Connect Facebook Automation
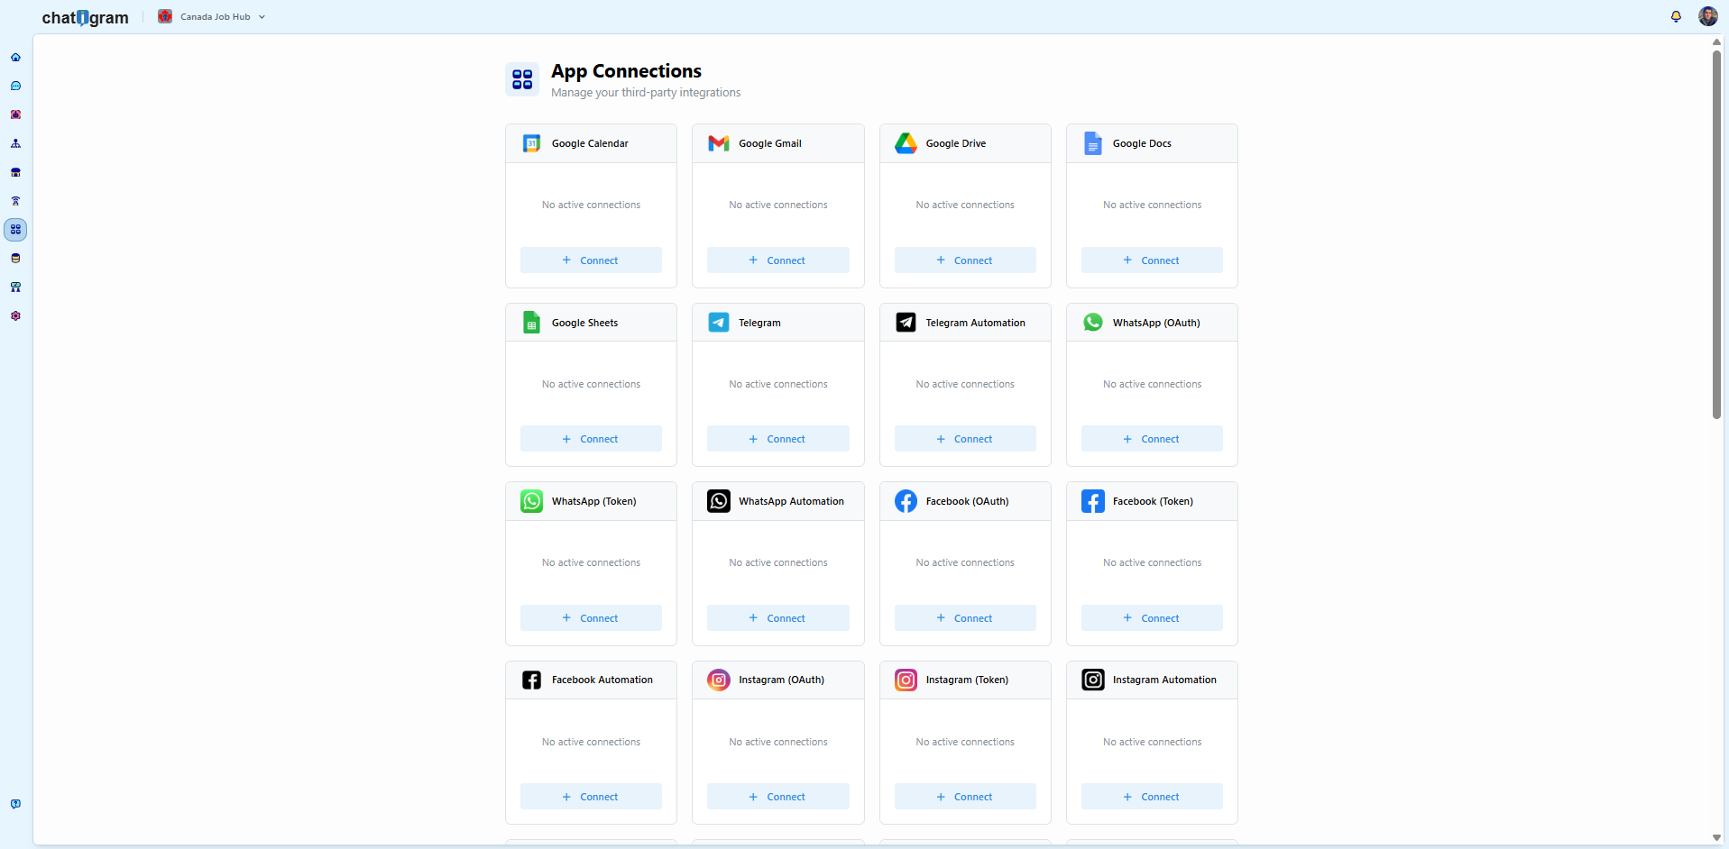Image resolution: width=1729 pixels, height=849 pixels. [x=591, y=797]
